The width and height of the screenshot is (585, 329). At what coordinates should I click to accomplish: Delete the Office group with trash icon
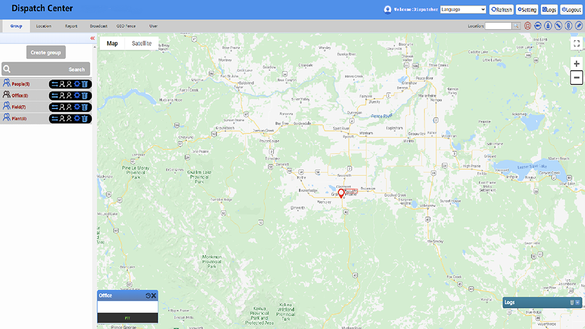click(85, 95)
